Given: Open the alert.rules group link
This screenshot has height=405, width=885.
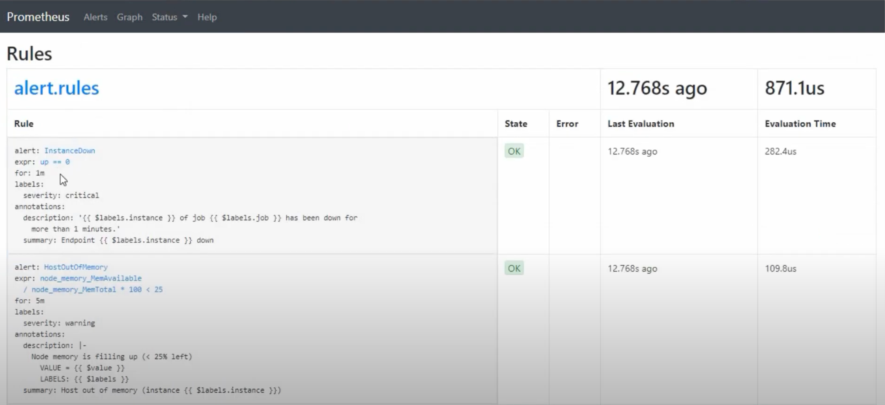Looking at the screenshot, I should [x=56, y=88].
